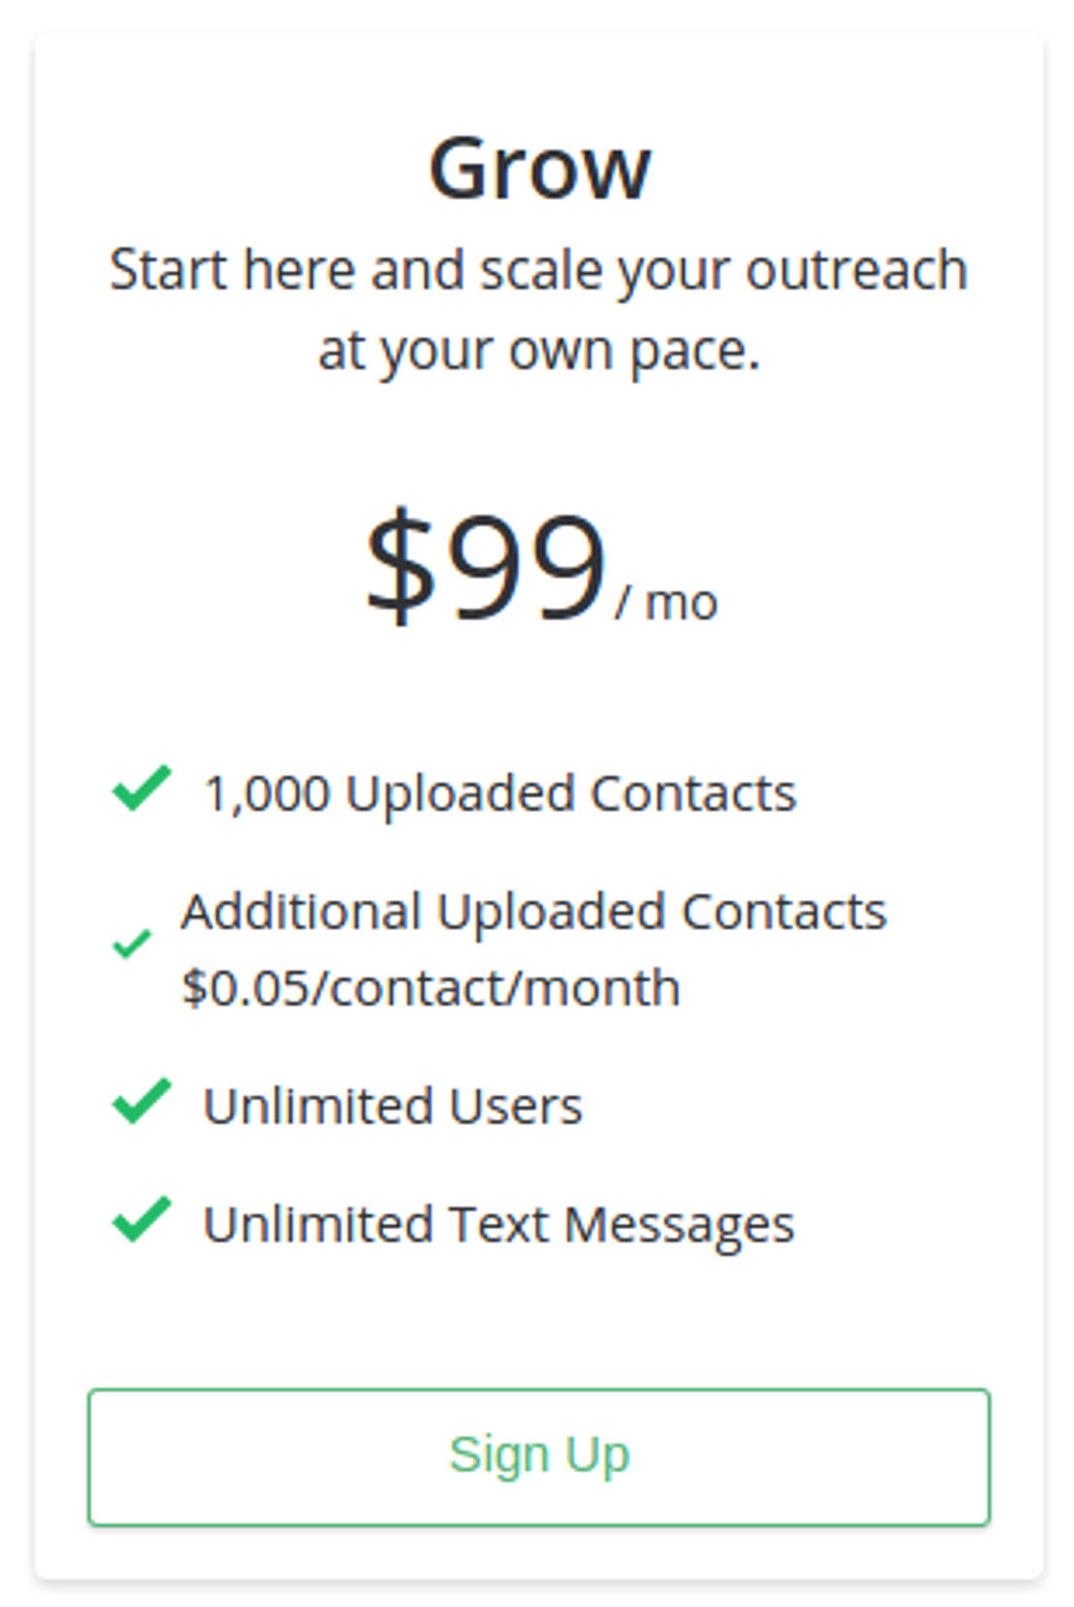This screenshot has width=1074, height=1607.
Task: Click the dollar sign of the $99 price
Action: pos(400,567)
